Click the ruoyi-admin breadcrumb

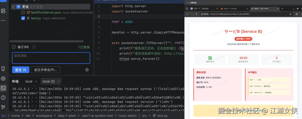coord(128,116)
